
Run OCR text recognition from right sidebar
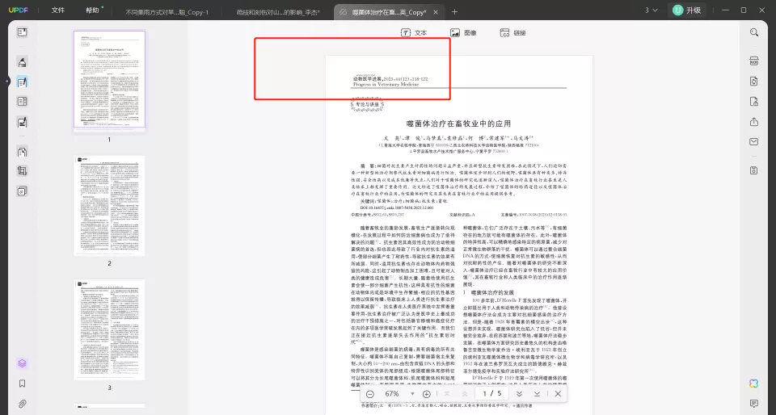pos(753,61)
